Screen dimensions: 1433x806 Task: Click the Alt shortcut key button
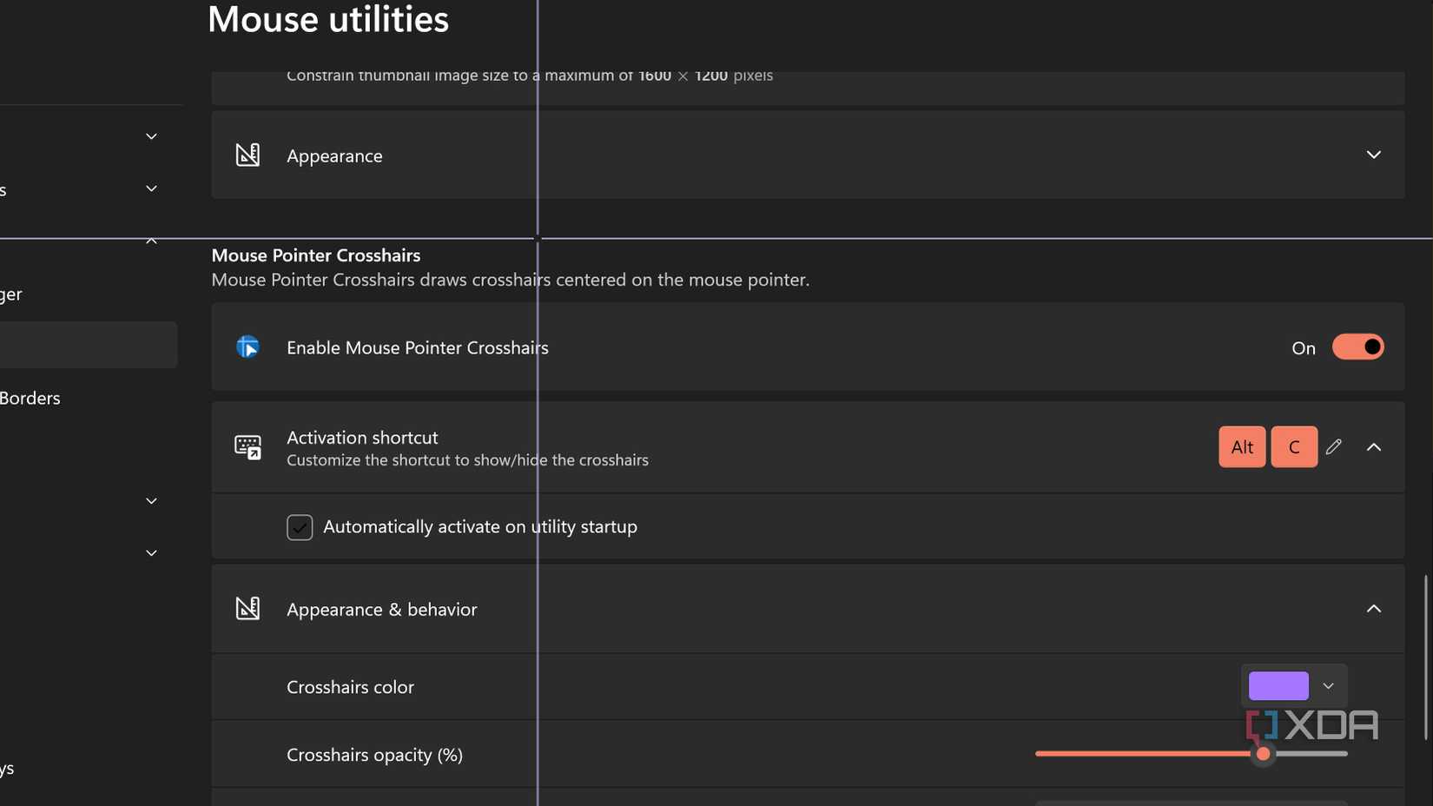click(1242, 446)
